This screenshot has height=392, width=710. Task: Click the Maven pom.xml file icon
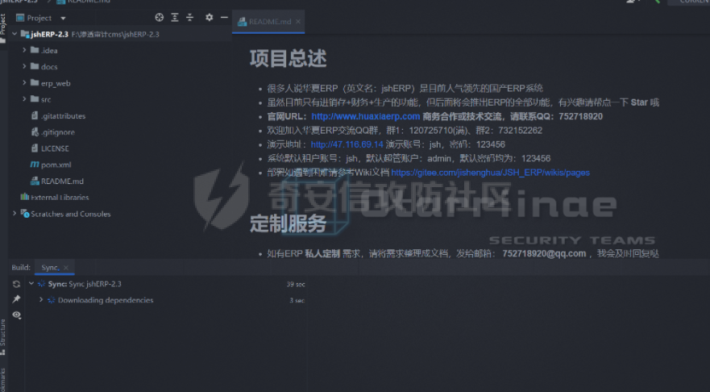pyautogui.click(x=35, y=165)
